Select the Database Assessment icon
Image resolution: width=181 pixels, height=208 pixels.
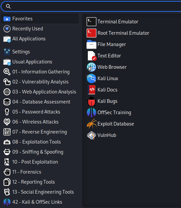coord(7,102)
